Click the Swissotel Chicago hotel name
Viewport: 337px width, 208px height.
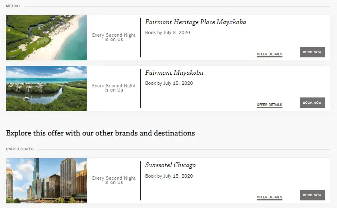pyautogui.click(x=170, y=165)
